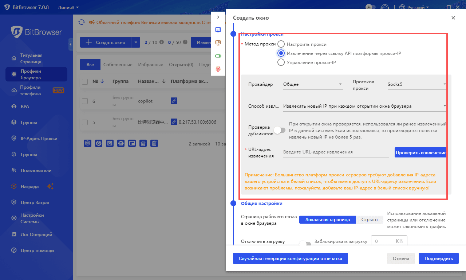Click the URL-адрес извлечения input field
466x280 pixels.
335,152
